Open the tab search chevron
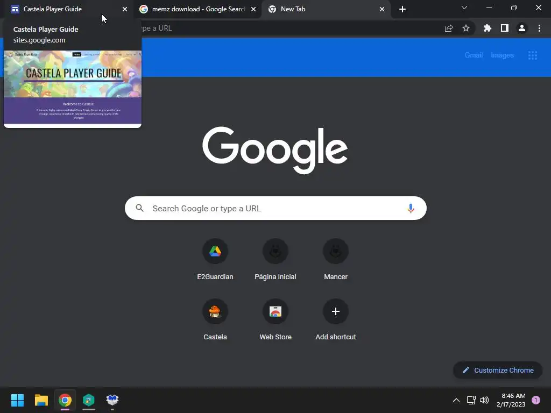This screenshot has width=551, height=413. [464, 8]
